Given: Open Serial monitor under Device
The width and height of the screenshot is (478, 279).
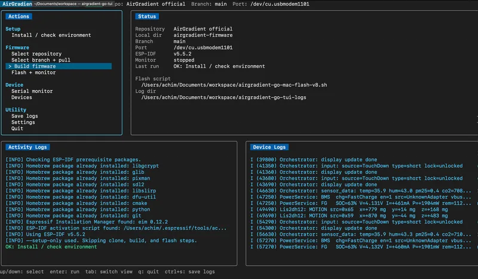Looking at the screenshot, I should point(32,91).
